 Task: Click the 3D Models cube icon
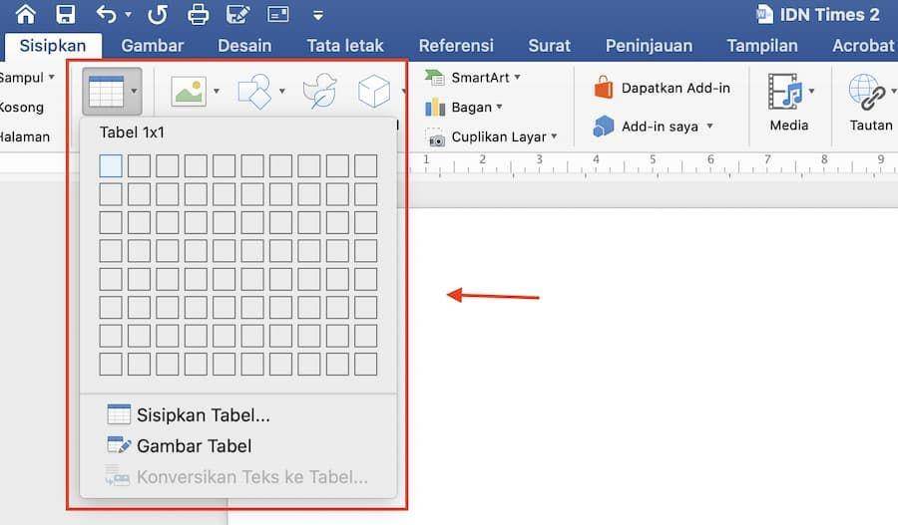click(x=374, y=91)
